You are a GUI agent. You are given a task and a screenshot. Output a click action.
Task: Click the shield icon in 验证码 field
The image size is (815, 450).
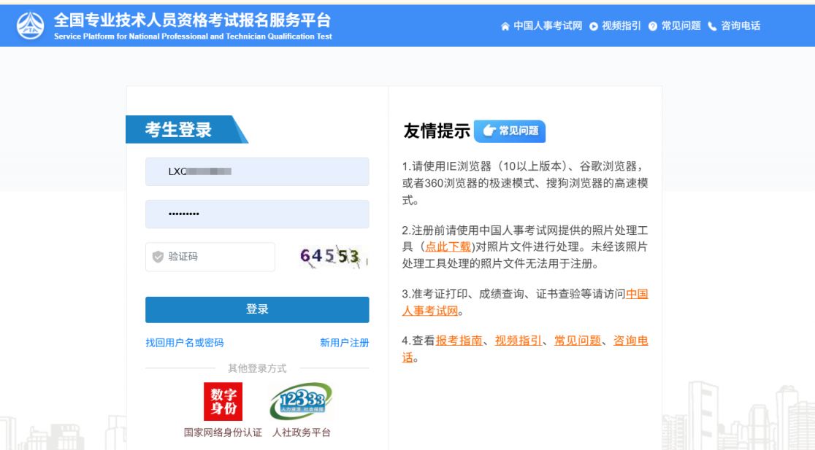tap(158, 257)
